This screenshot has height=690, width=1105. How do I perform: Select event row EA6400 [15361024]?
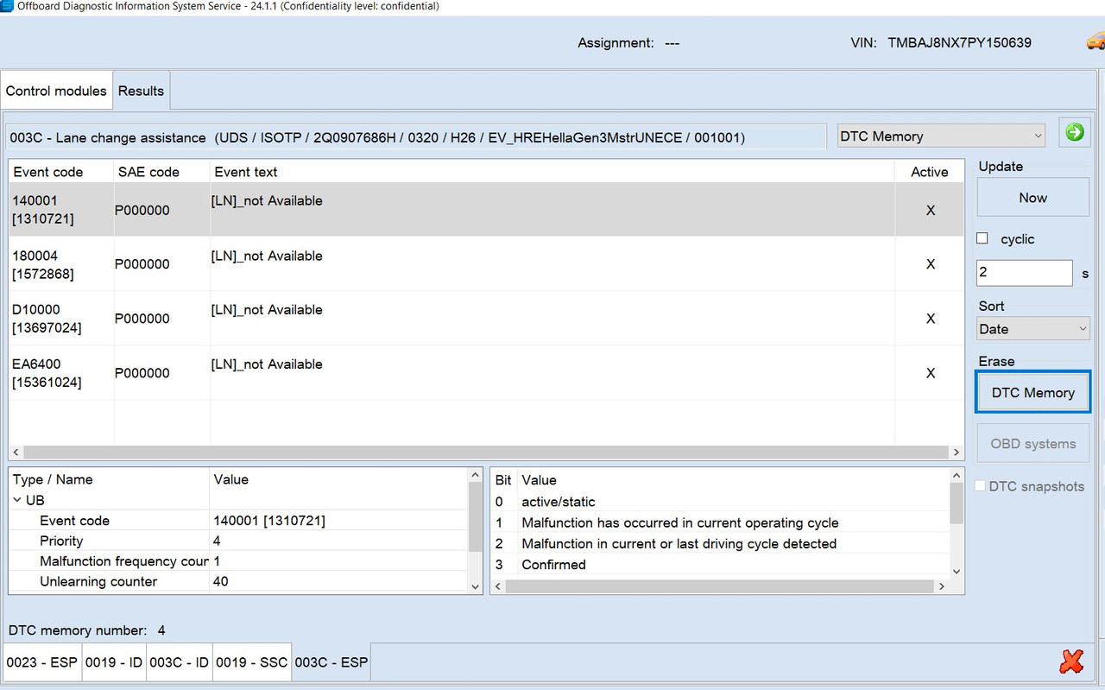pyautogui.click(x=486, y=373)
